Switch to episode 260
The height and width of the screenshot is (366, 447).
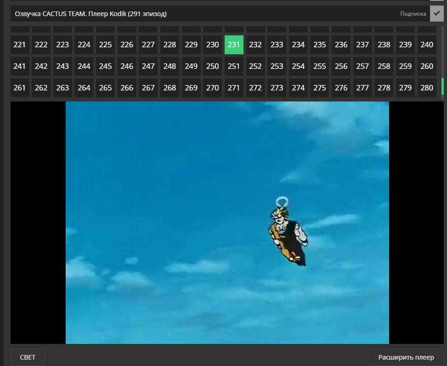tap(427, 67)
